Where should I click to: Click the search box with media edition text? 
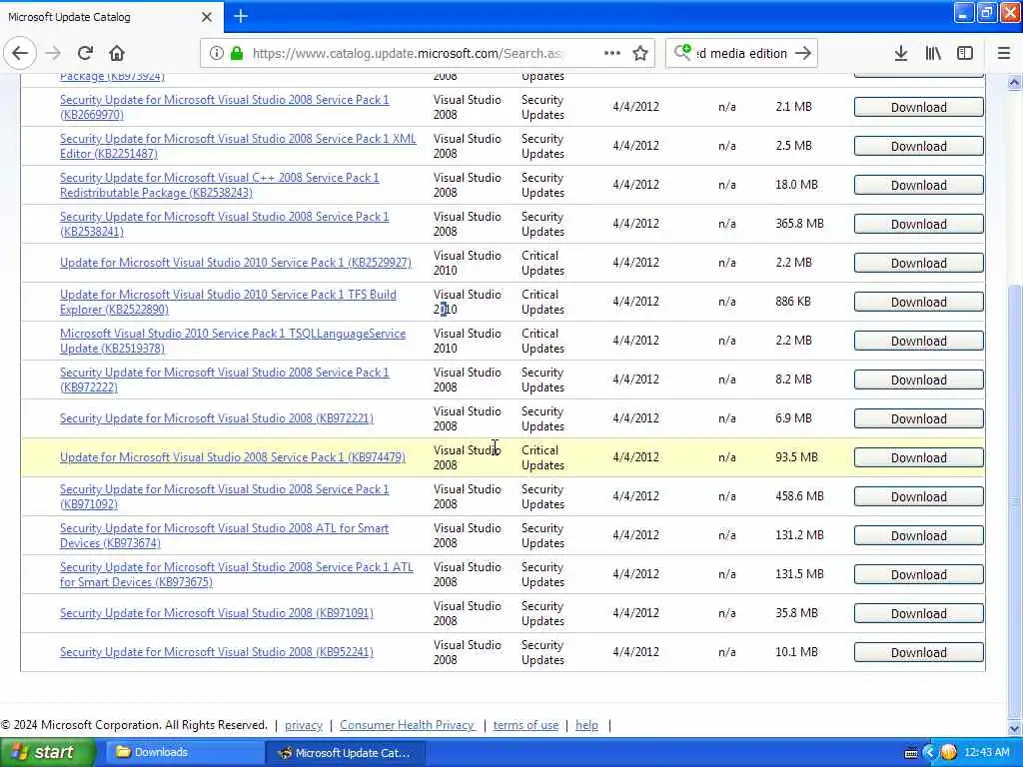click(742, 54)
